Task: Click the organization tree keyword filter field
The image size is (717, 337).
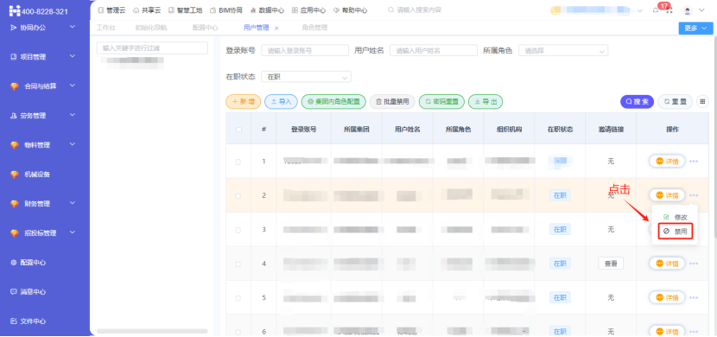Action: (x=152, y=48)
